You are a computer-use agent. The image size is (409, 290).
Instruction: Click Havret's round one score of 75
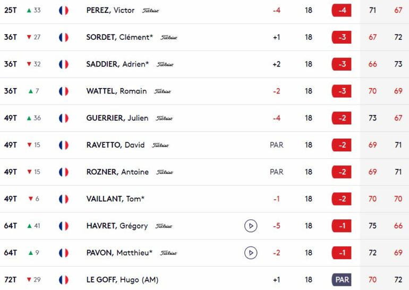[372, 226]
